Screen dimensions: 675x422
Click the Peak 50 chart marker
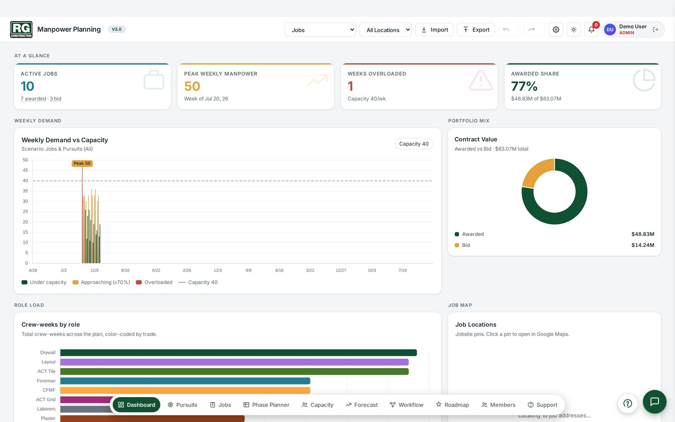click(x=82, y=163)
